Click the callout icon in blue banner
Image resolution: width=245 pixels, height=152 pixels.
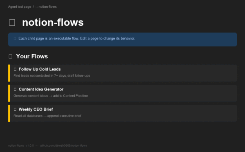(x=15, y=38)
